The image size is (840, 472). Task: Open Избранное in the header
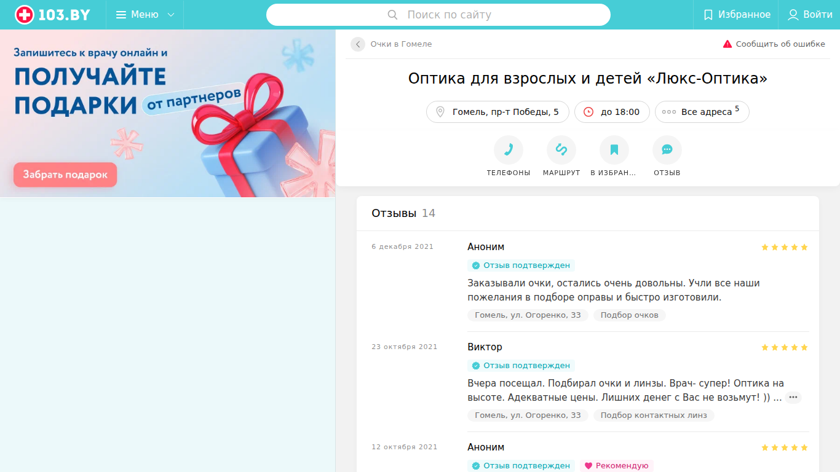(737, 15)
